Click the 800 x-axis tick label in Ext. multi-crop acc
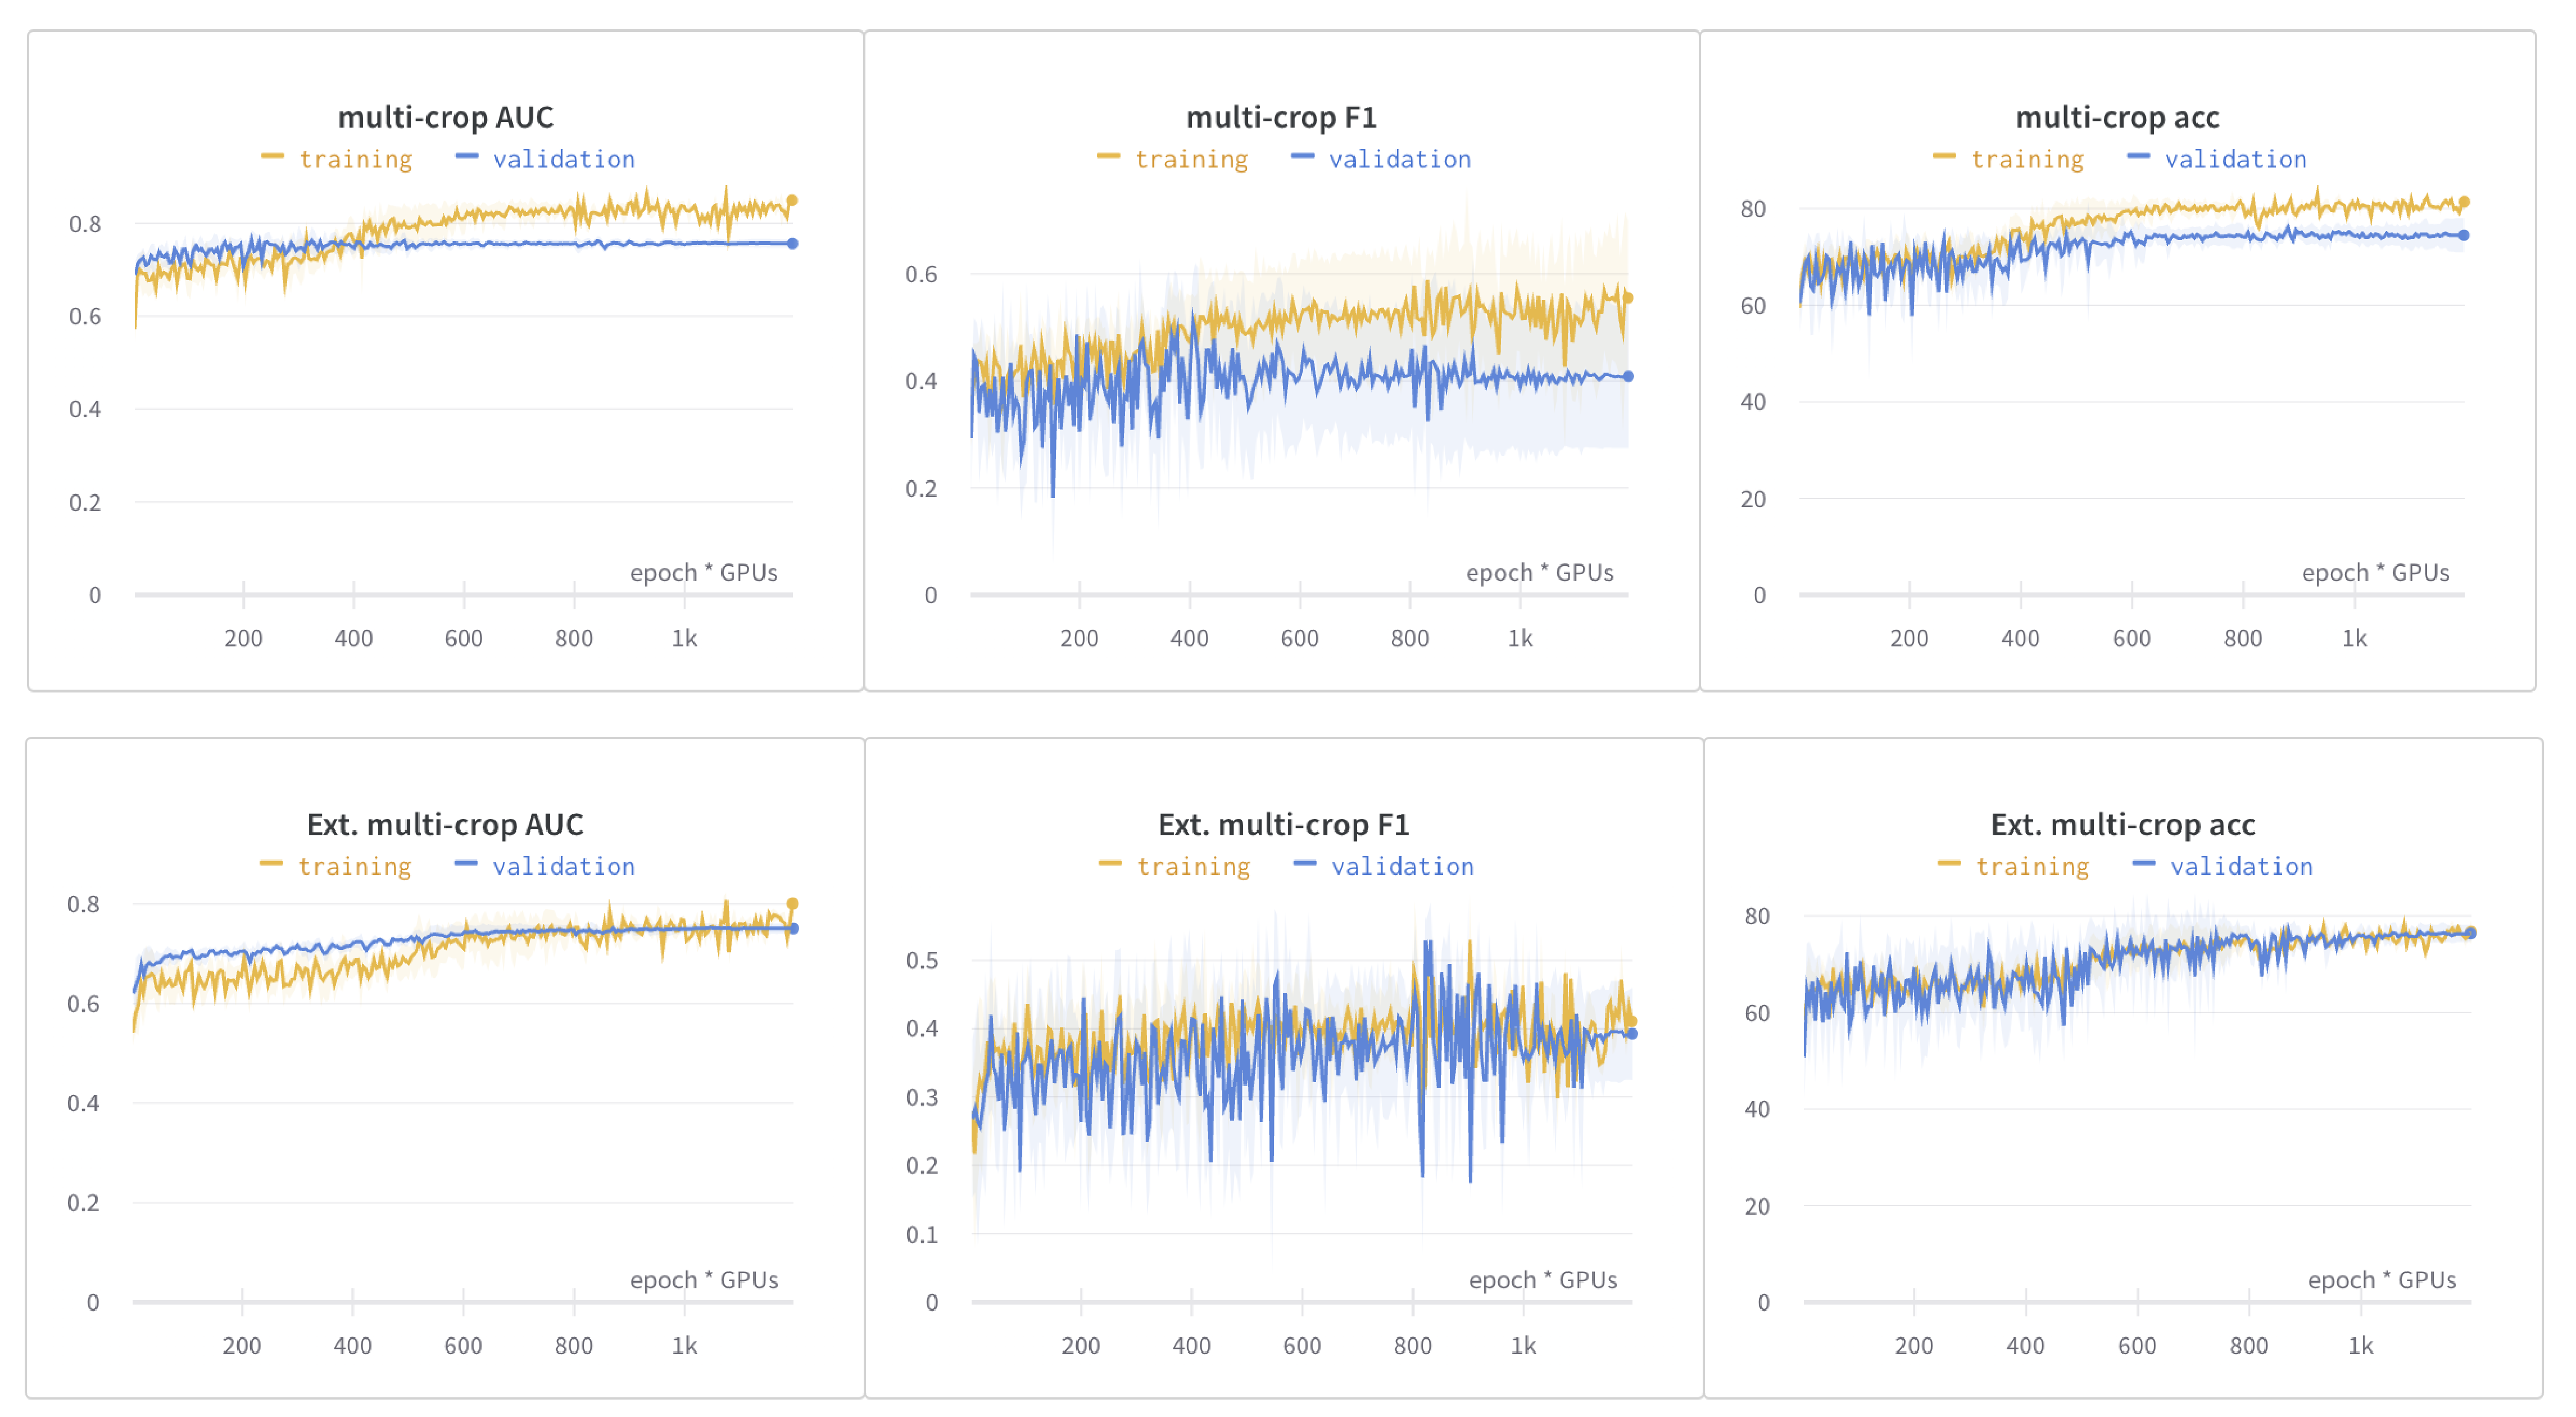 (2249, 1345)
